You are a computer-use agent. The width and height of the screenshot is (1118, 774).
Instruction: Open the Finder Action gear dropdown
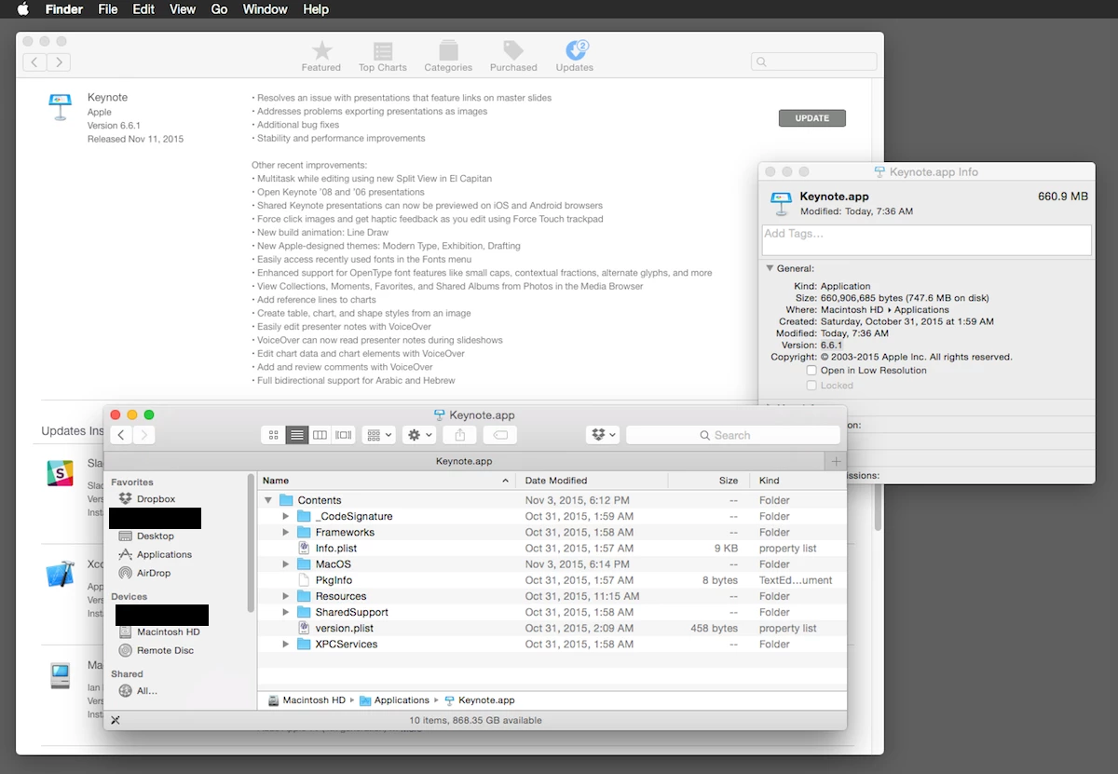(419, 435)
